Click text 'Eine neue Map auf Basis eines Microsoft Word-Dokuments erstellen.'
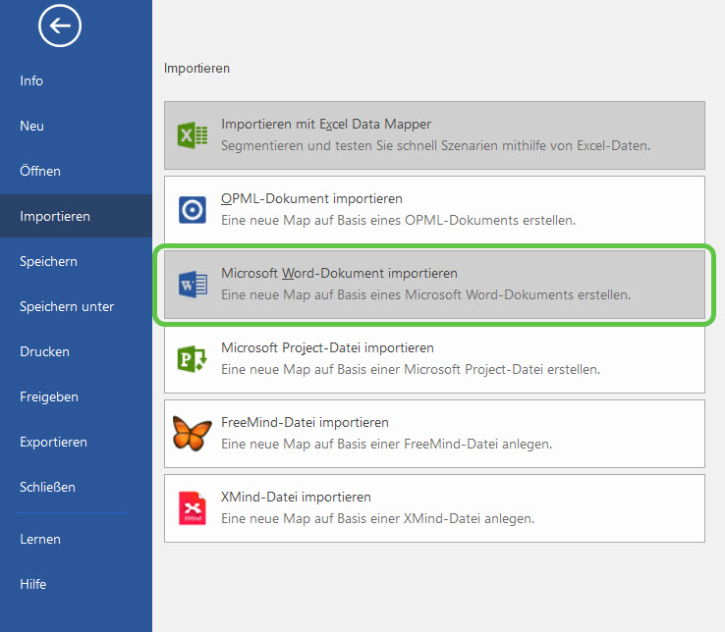Image resolution: width=725 pixels, height=632 pixels. click(425, 294)
